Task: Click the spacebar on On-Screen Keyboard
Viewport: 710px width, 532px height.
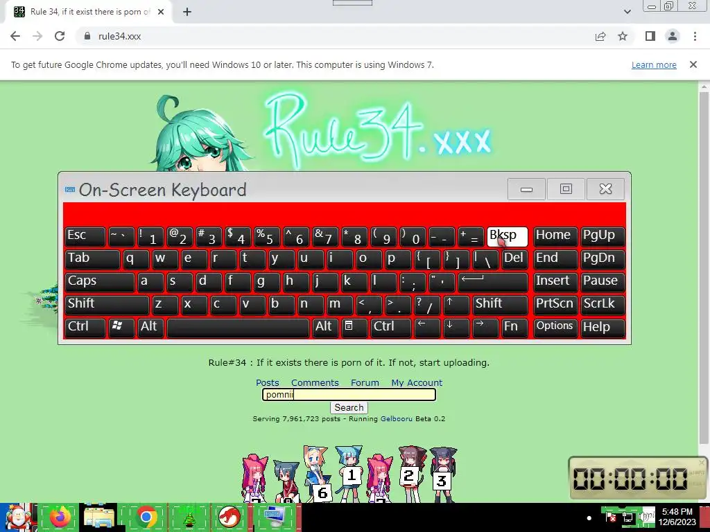Action: [239, 328]
